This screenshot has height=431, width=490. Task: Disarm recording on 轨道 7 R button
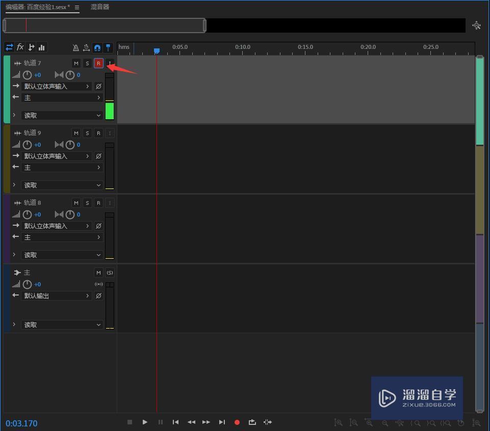pos(98,63)
